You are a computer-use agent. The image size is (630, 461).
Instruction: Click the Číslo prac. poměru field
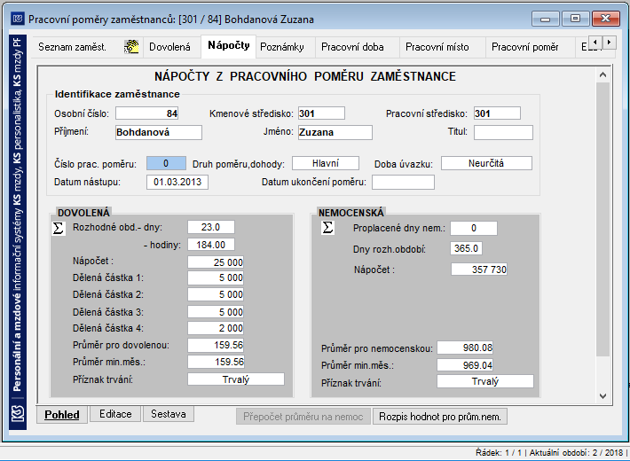click(x=166, y=163)
